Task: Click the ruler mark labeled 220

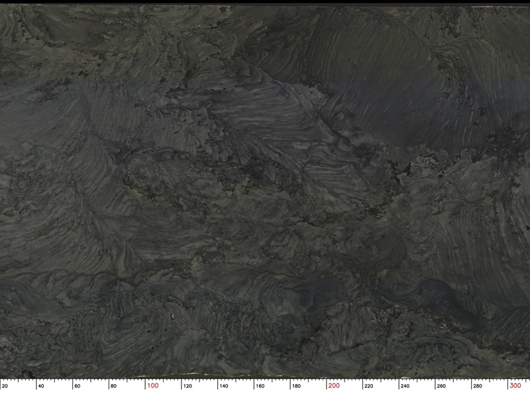Action: tap(369, 386)
